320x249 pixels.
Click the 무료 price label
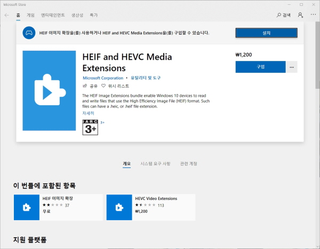(x=46, y=211)
